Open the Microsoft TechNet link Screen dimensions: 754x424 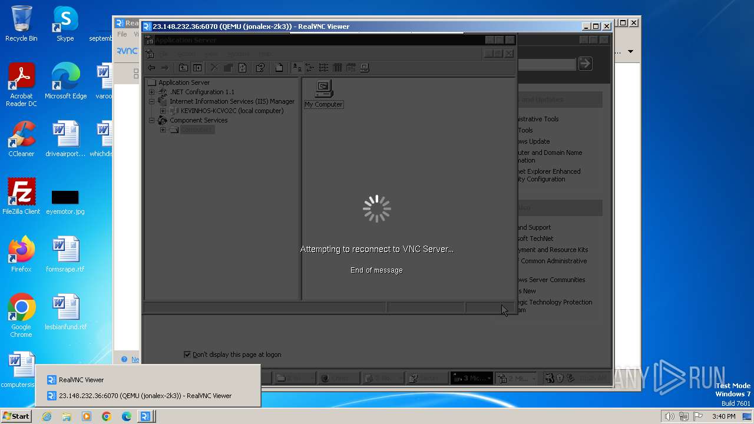tap(535, 238)
